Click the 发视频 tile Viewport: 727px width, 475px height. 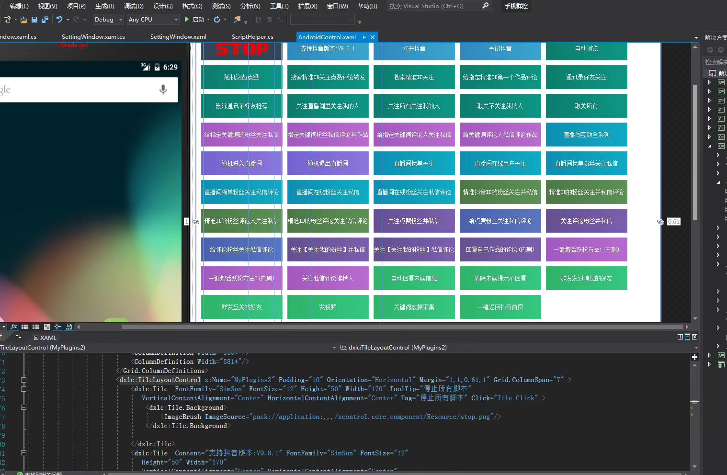[328, 307]
